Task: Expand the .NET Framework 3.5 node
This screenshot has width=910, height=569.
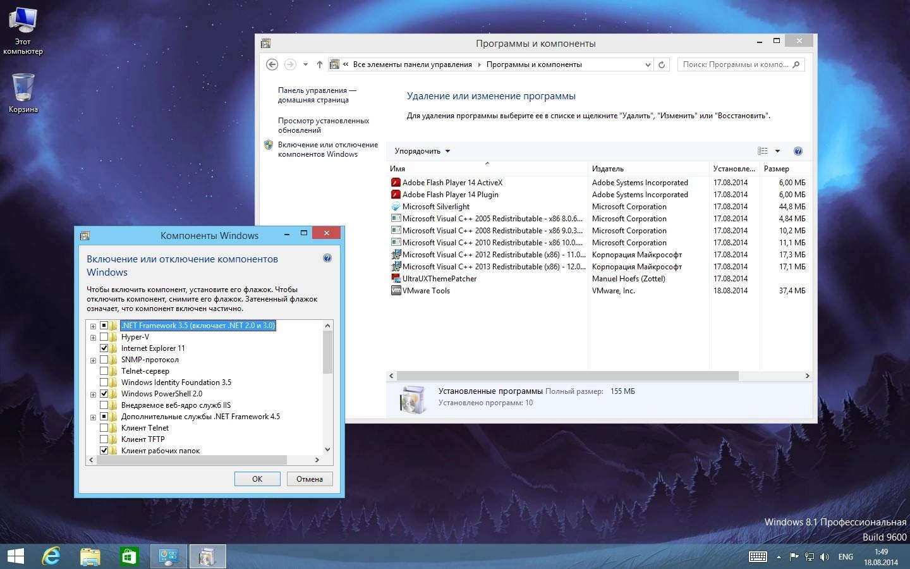Action: (x=93, y=326)
